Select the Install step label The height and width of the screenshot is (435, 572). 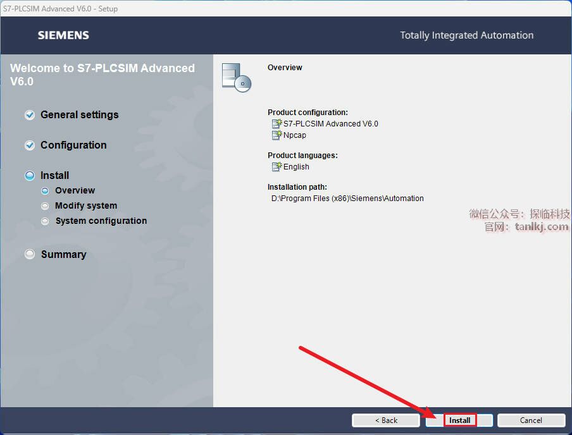click(x=54, y=175)
